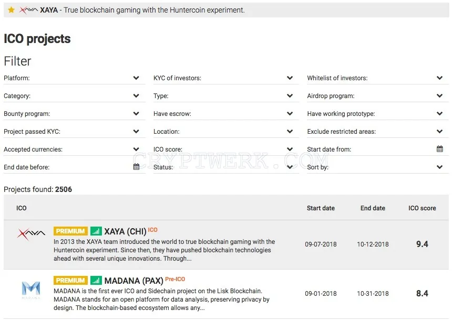Open the ICO score filter dropdown

[226, 149]
